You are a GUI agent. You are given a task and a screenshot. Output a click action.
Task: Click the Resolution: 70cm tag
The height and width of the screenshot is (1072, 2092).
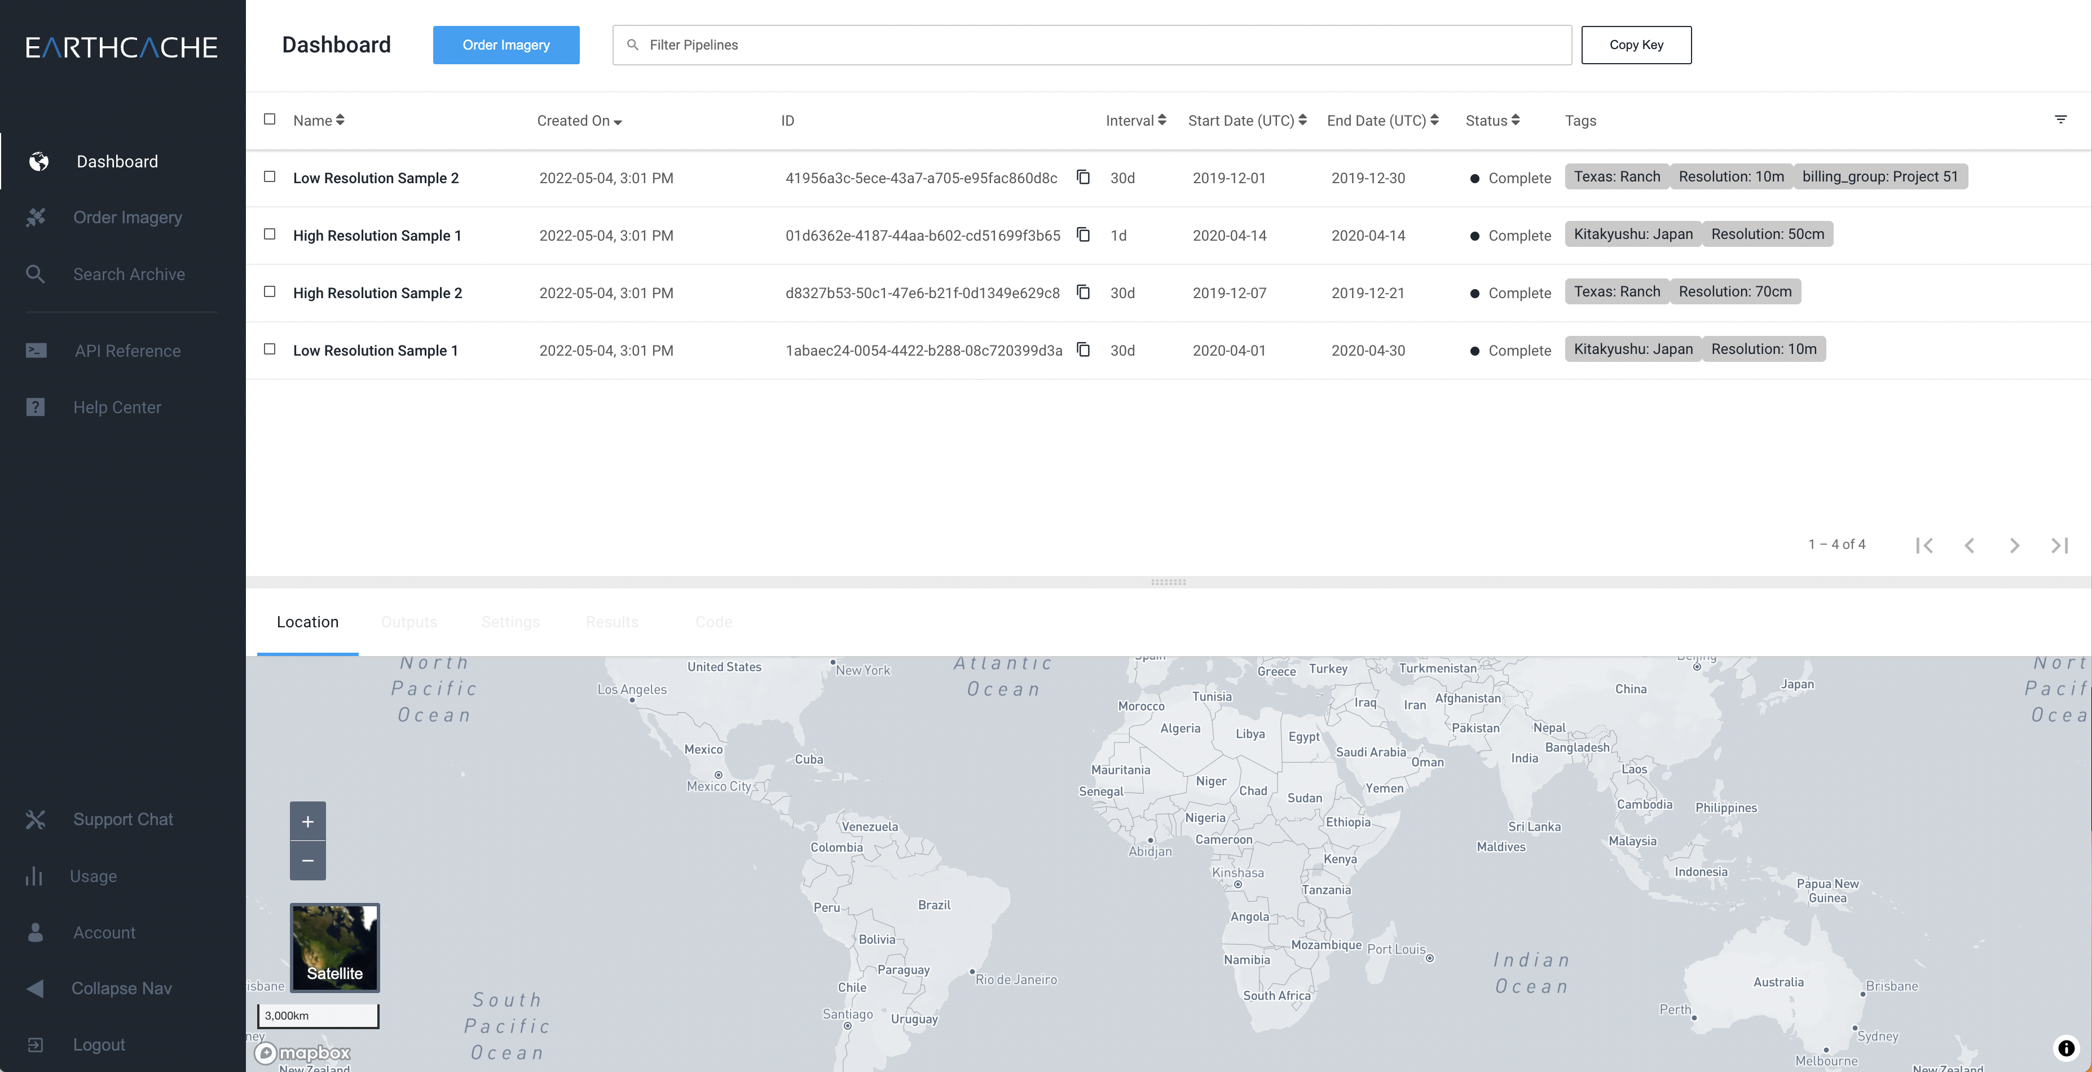pos(1734,291)
